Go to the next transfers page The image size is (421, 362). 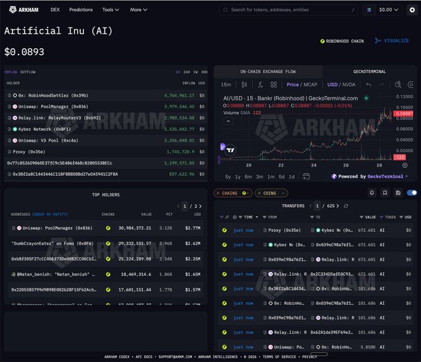(338, 206)
